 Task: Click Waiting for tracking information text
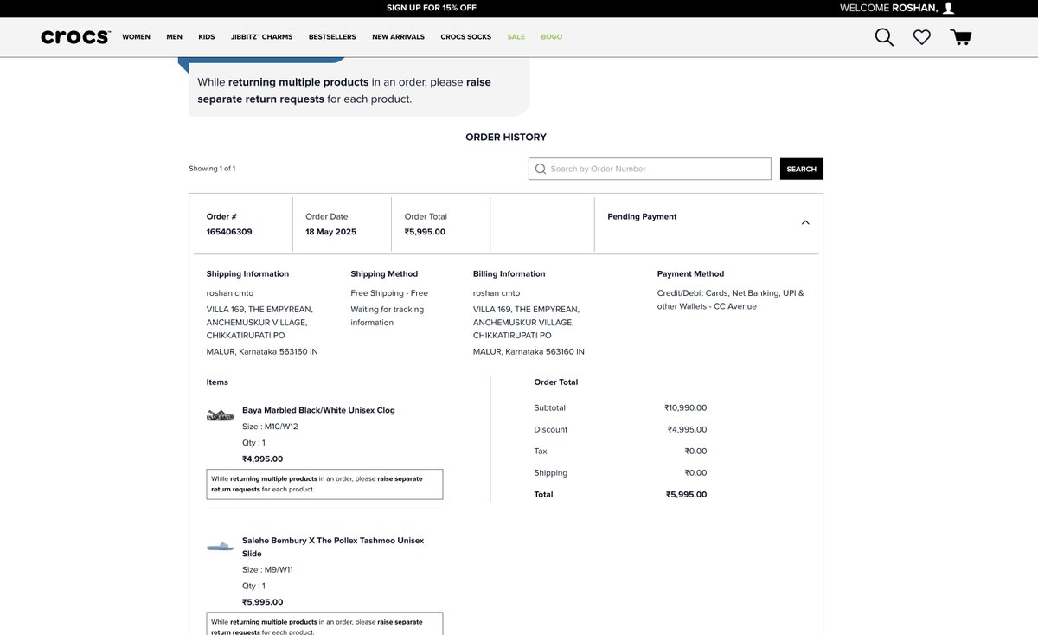click(x=387, y=316)
